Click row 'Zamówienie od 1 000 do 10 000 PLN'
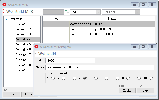Screen dimensions: 159x100 tap(99, 34)
